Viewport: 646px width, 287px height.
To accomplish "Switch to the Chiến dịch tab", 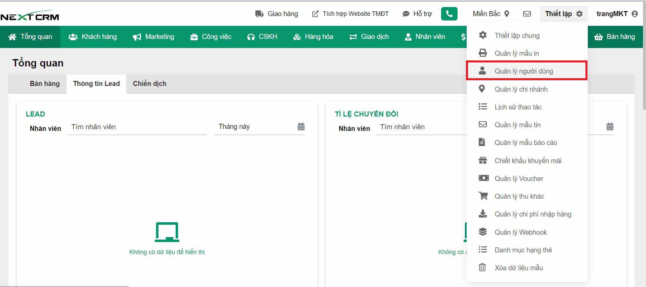I will pyautogui.click(x=149, y=84).
